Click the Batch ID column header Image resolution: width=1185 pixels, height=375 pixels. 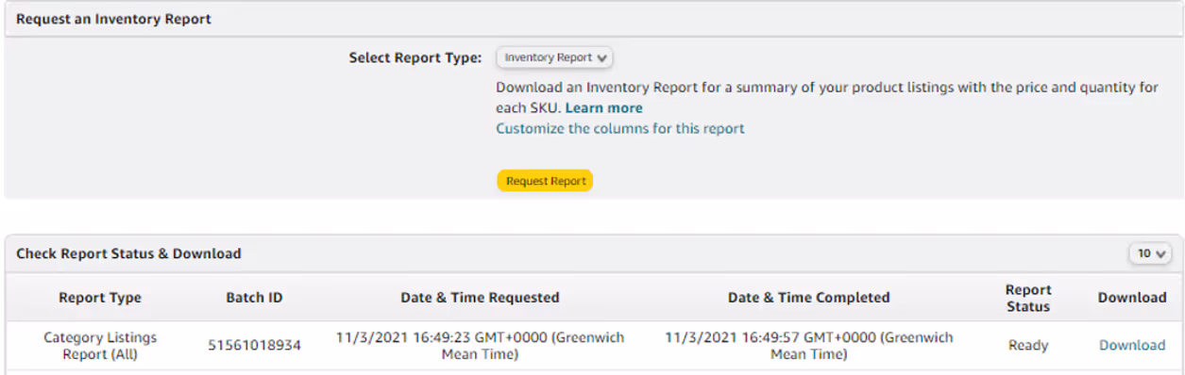(x=254, y=298)
